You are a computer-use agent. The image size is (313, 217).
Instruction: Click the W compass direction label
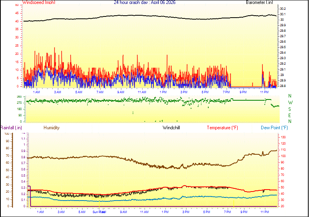290,103
